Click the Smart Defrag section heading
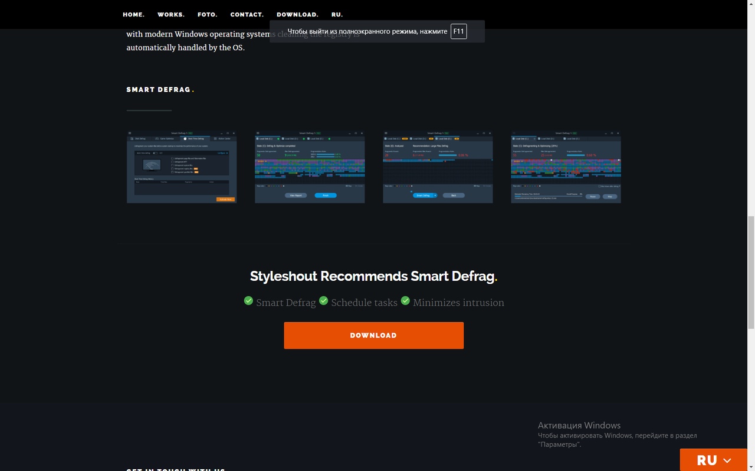This screenshot has height=471, width=755. 159,89
